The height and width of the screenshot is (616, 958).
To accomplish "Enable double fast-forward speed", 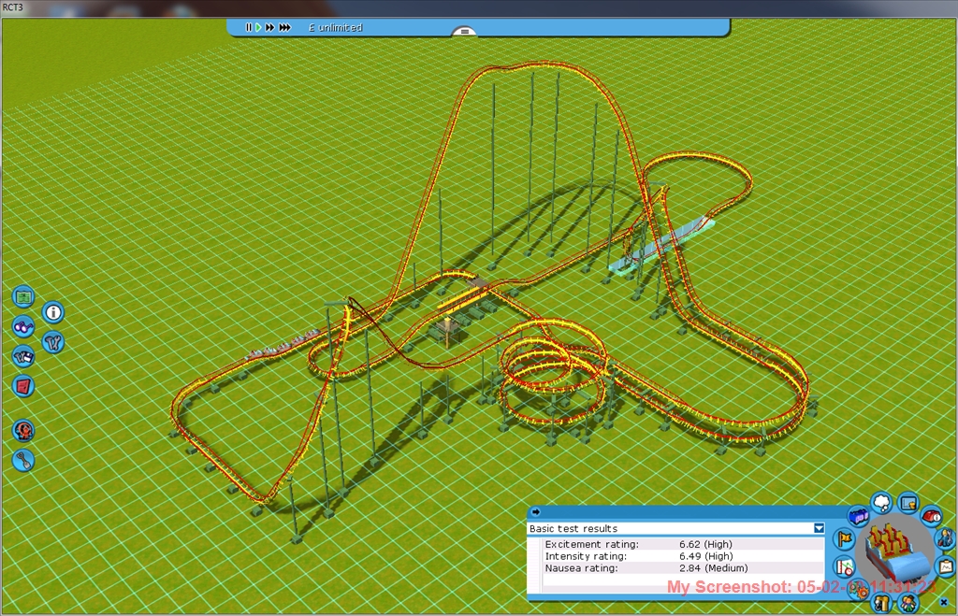I will pyautogui.click(x=270, y=28).
